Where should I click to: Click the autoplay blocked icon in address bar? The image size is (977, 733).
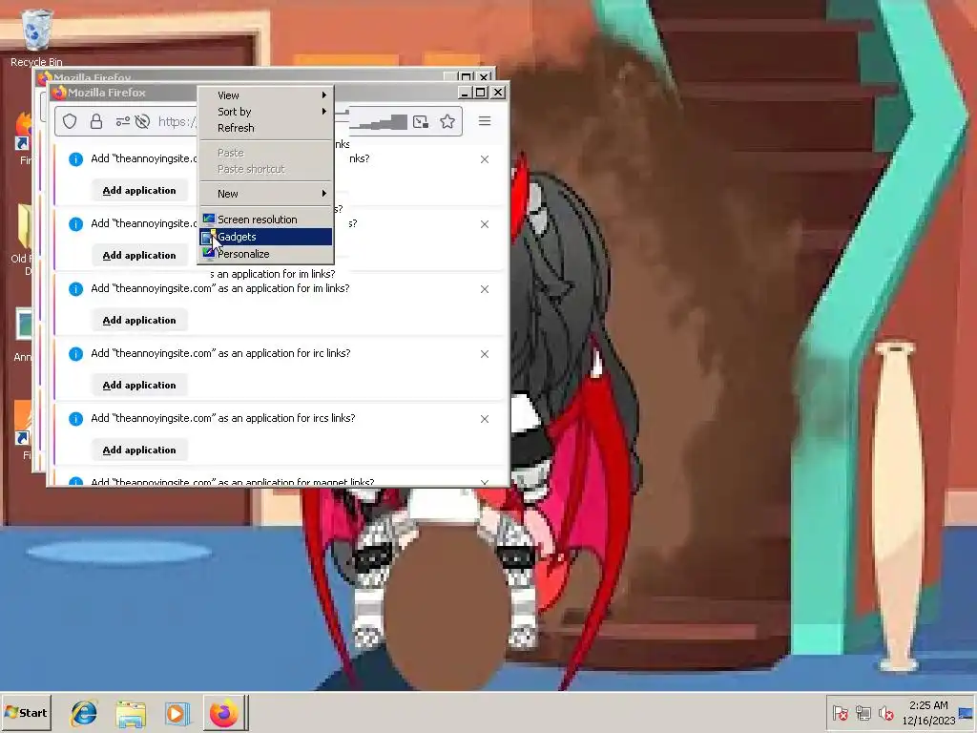coord(143,121)
